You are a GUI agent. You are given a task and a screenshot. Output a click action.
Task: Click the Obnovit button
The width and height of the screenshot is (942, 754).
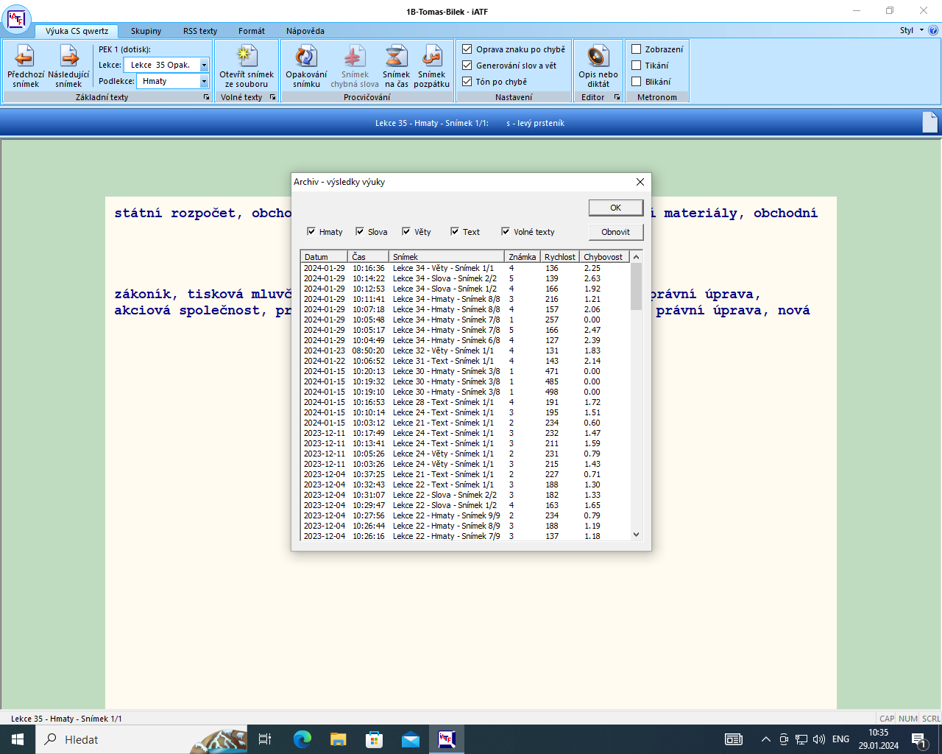(615, 232)
